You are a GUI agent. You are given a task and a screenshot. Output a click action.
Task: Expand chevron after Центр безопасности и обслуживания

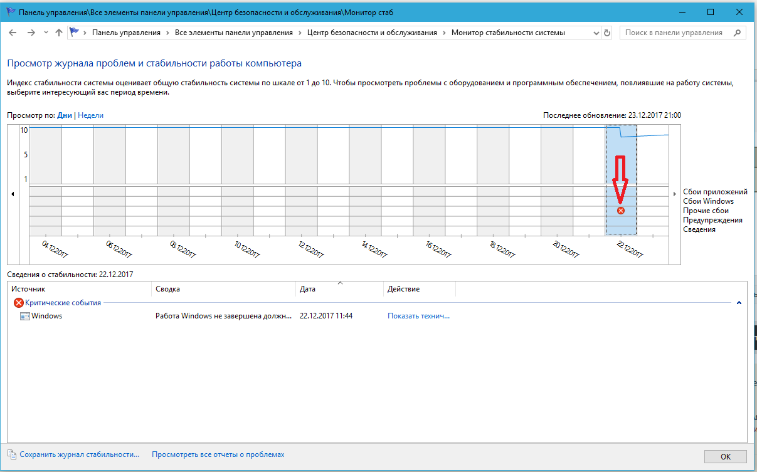(x=444, y=33)
